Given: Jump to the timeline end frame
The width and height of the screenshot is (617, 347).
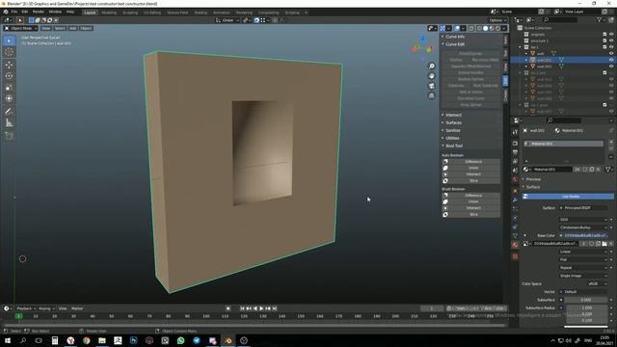Looking at the screenshot, I should 275,308.
